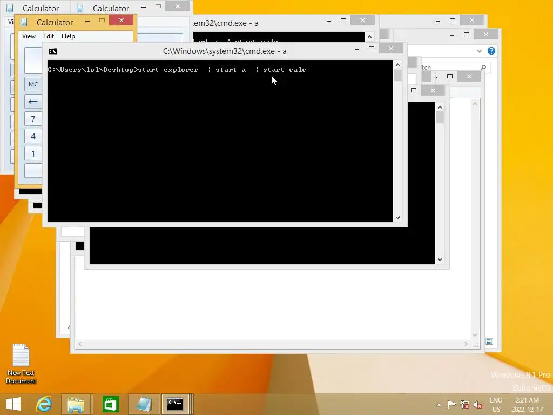Open the ENG US language indicator
The height and width of the screenshot is (415, 553).
496,404
